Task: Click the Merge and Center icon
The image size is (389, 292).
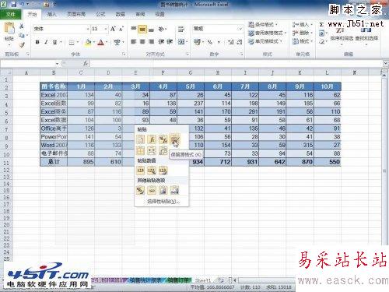Action: pos(181,41)
